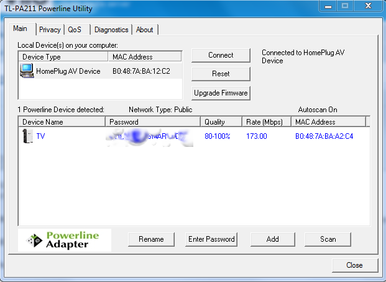Sort local devices by MAC Address header

coord(145,56)
